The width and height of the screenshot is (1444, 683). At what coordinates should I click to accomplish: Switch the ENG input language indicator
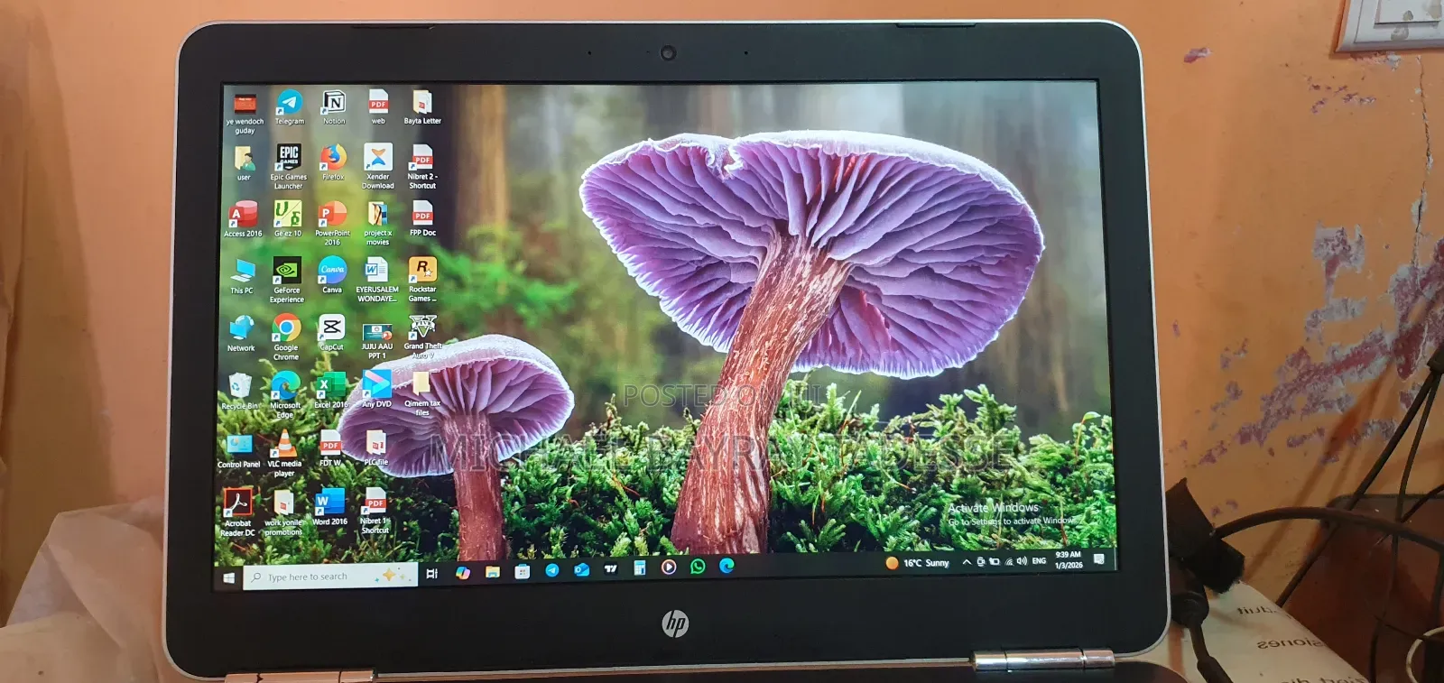pos(1040,560)
